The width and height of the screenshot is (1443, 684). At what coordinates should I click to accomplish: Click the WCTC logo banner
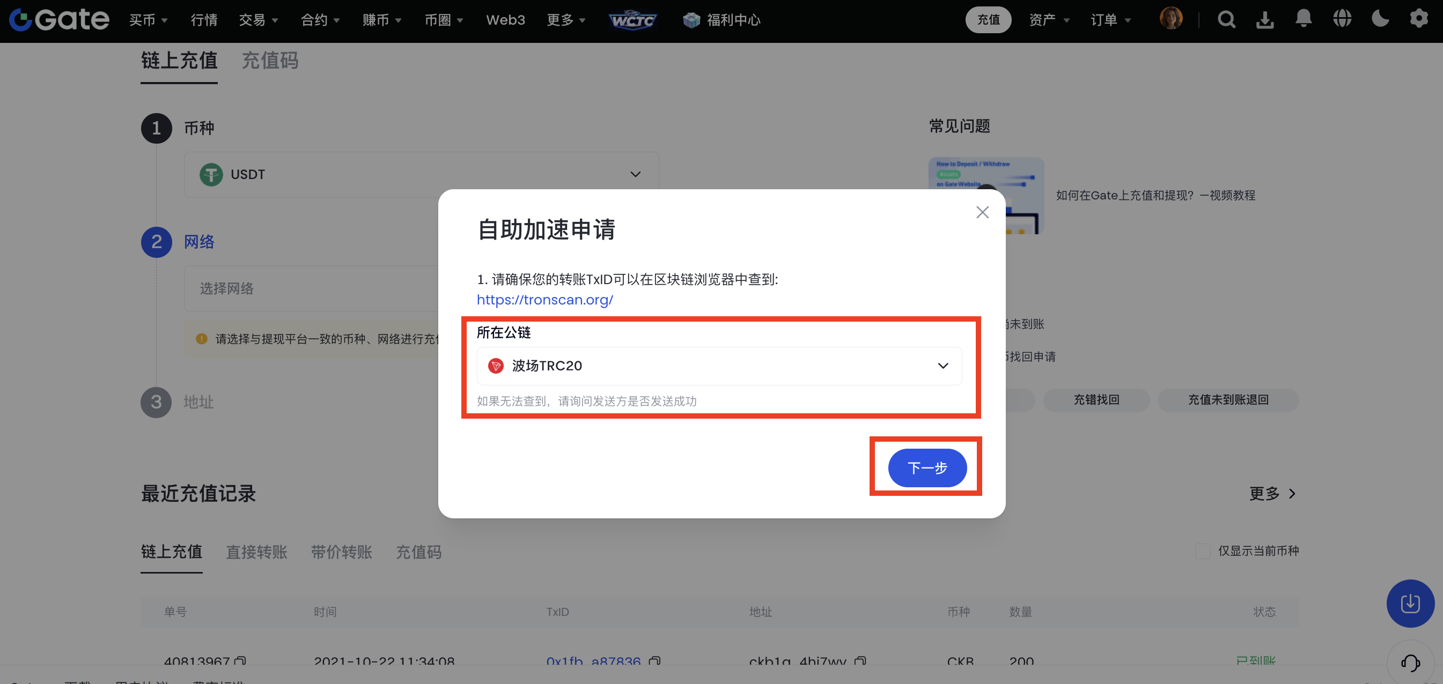click(632, 20)
